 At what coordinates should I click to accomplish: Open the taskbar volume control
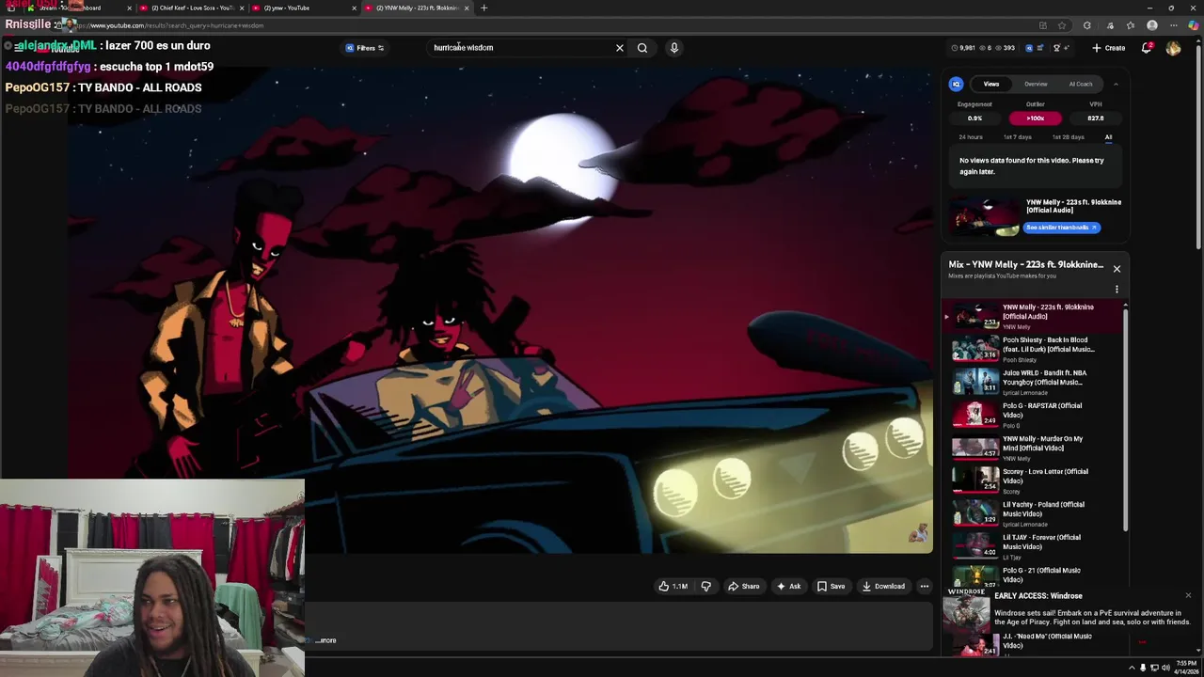1165,668
